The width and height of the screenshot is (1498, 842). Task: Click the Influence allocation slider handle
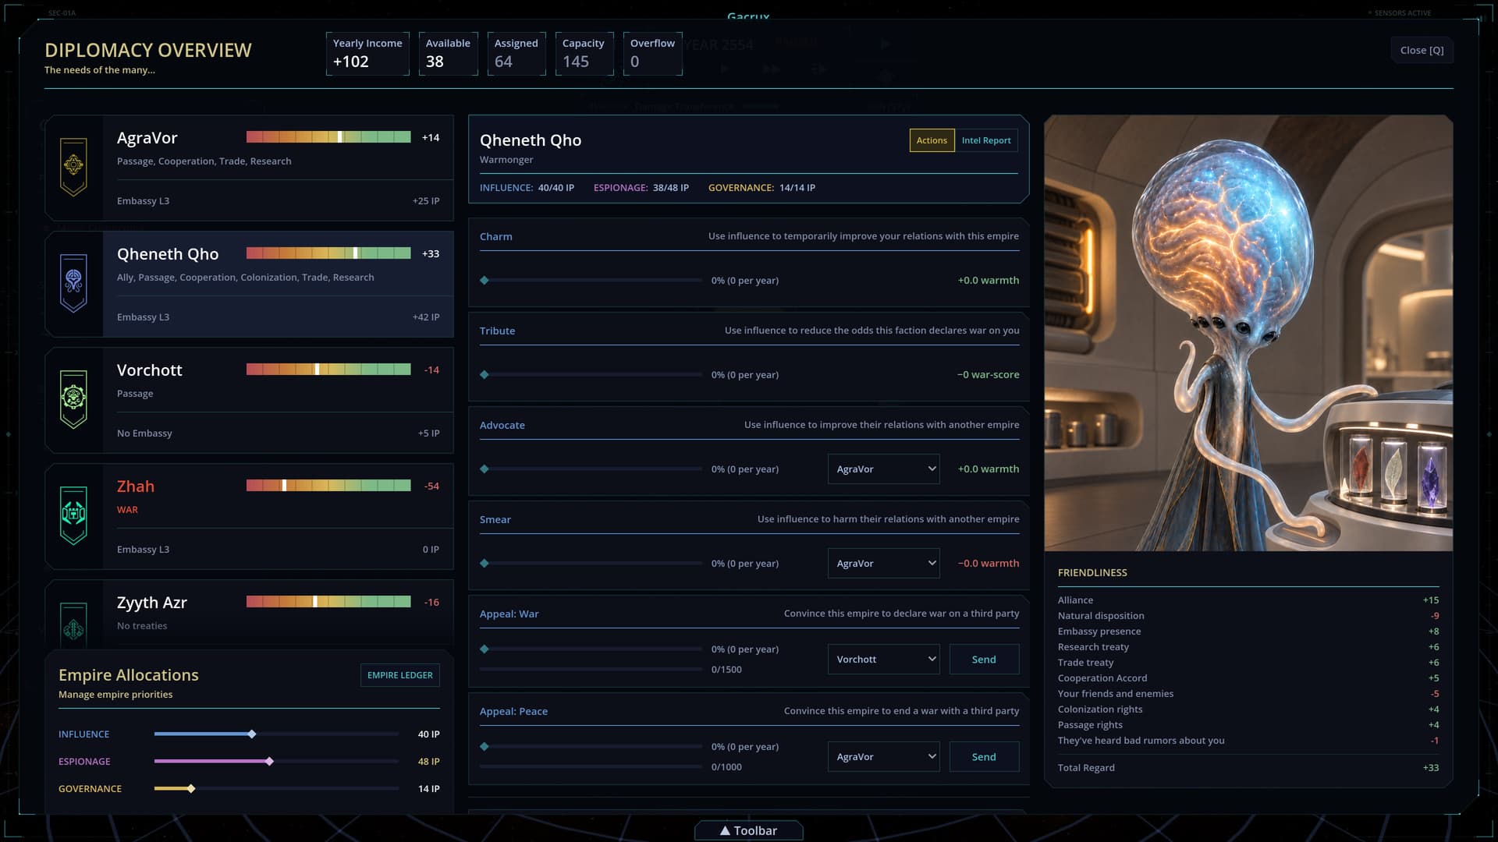pos(252,734)
